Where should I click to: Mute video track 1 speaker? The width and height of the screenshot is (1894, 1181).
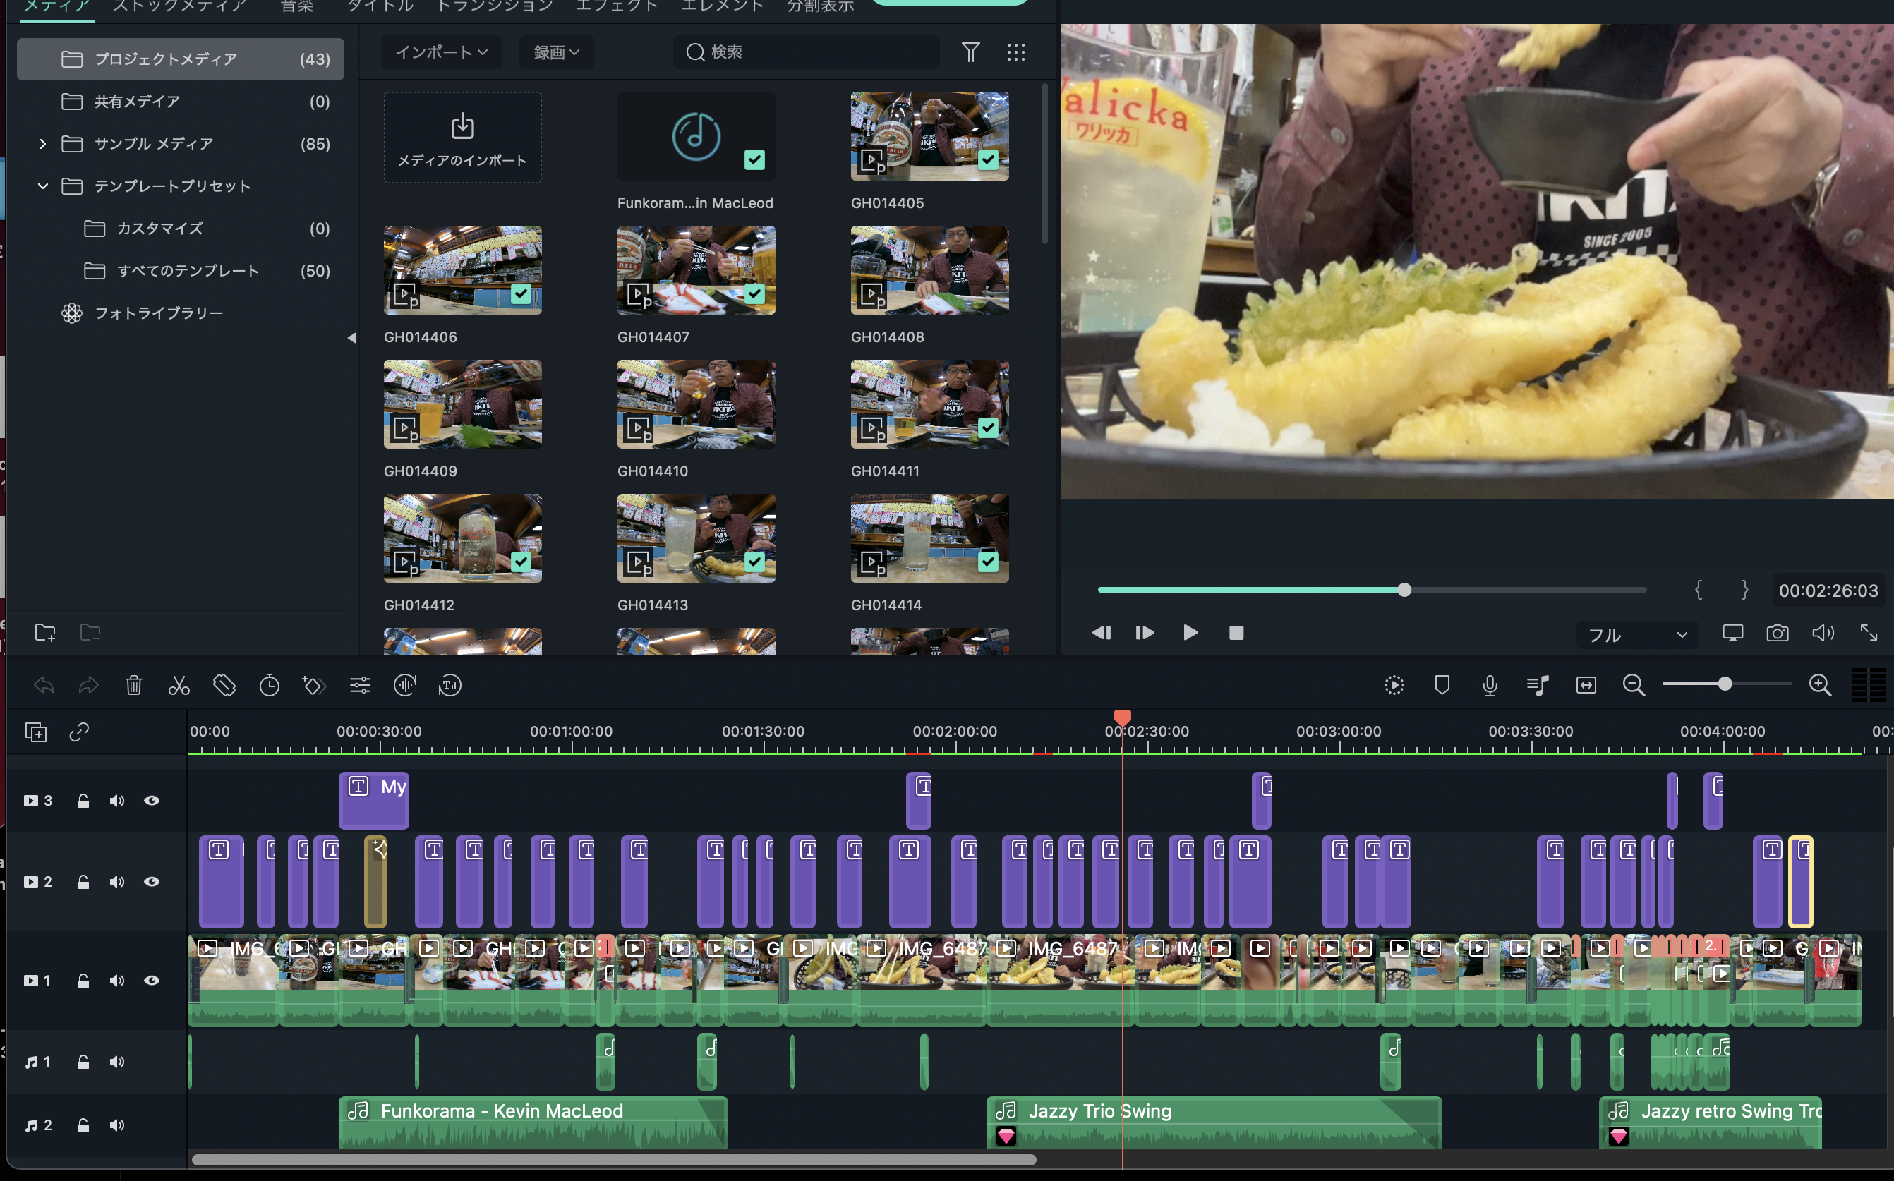coord(117,980)
